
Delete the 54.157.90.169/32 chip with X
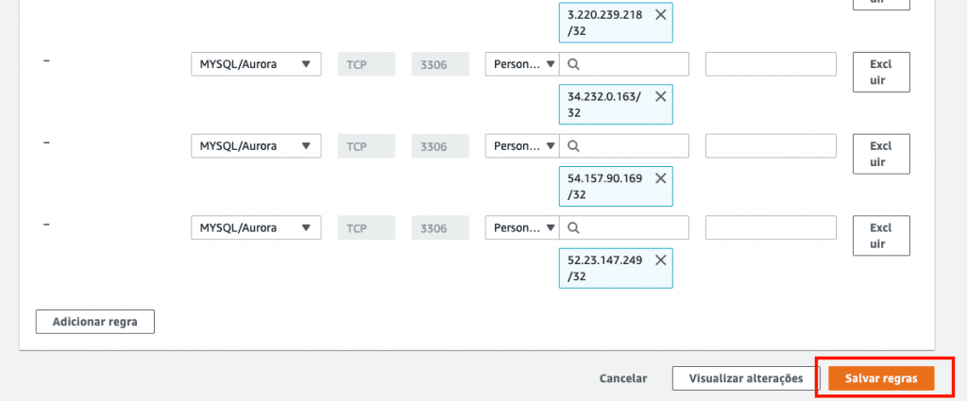pos(659,177)
